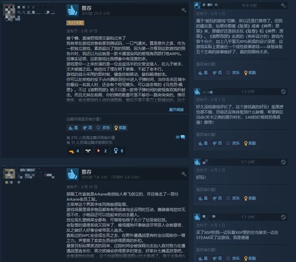Click the blue ribbon award with count 8
Screen dimensions: 296x262
(x=118, y=151)
